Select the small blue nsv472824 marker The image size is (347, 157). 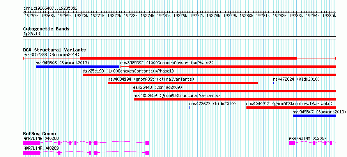[x=274, y=83]
